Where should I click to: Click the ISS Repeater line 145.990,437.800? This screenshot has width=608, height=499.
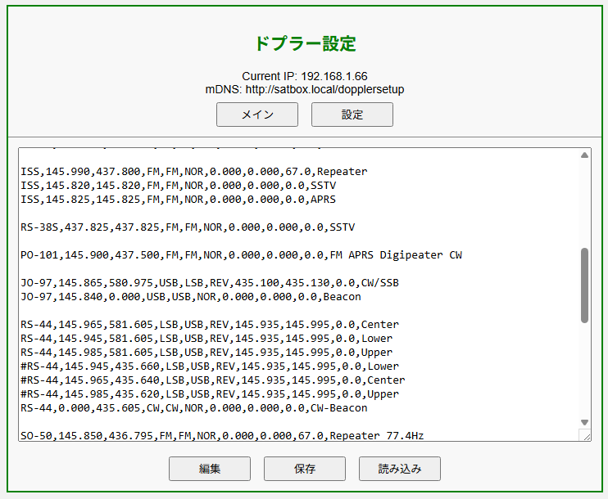(194, 172)
